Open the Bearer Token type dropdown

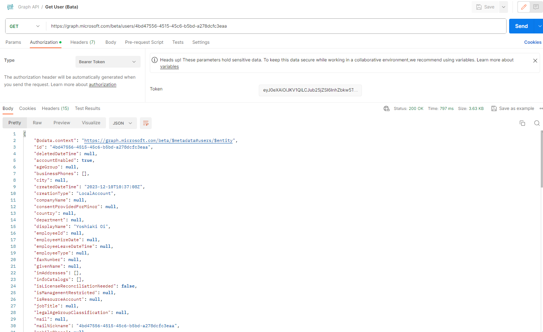(x=108, y=62)
